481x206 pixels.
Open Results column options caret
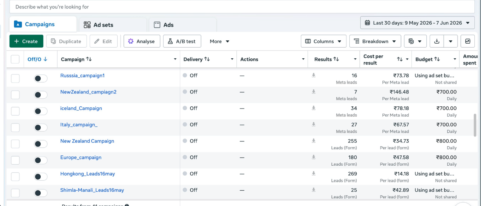[355, 59]
